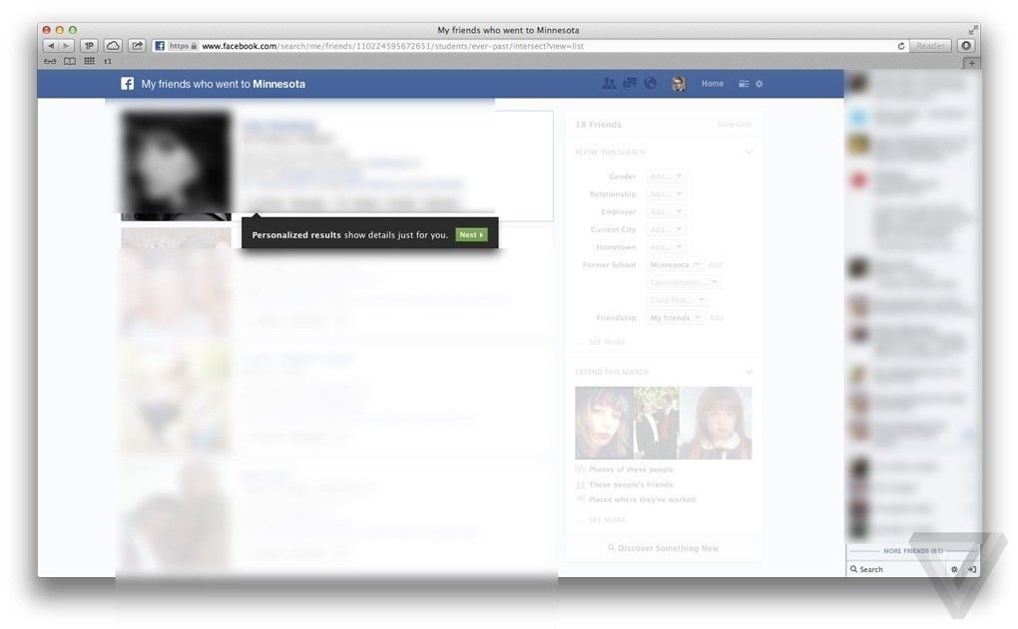This screenshot has height=629, width=1018.
Task: Click Next on the Personalized results tooltip
Action: pyautogui.click(x=471, y=234)
